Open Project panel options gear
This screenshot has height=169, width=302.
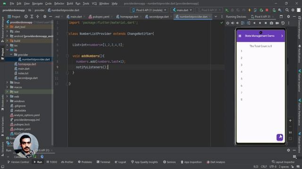[45, 17]
